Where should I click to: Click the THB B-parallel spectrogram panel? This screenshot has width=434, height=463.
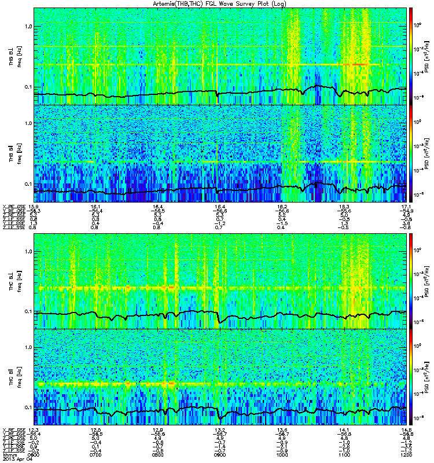point(220,153)
